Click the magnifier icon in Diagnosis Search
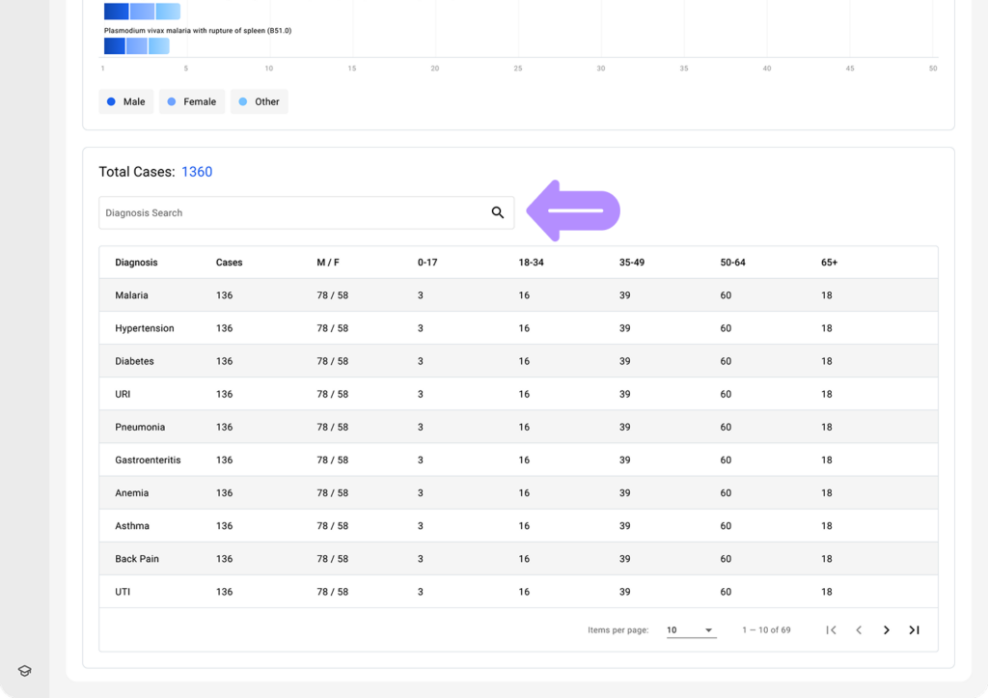The width and height of the screenshot is (988, 698). point(498,213)
